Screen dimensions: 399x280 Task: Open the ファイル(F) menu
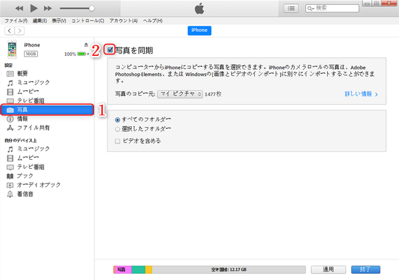(x=16, y=21)
